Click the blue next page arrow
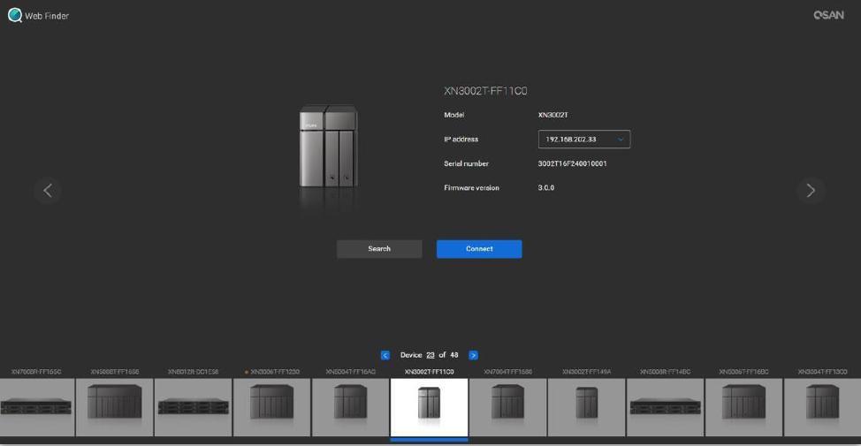Screen dimensions: 861x446 click(x=474, y=355)
